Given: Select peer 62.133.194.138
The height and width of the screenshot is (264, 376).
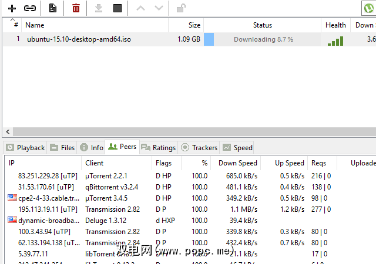Looking at the screenshot, I should coord(49,243).
